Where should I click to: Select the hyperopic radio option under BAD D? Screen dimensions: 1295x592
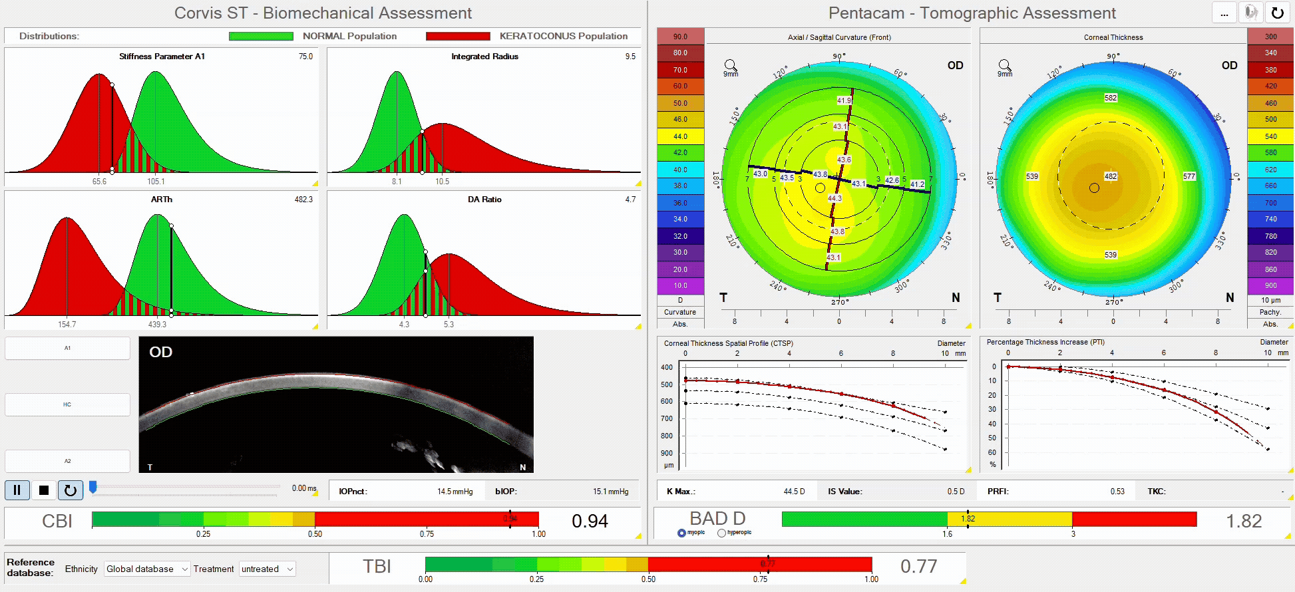[x=721, y=533]
